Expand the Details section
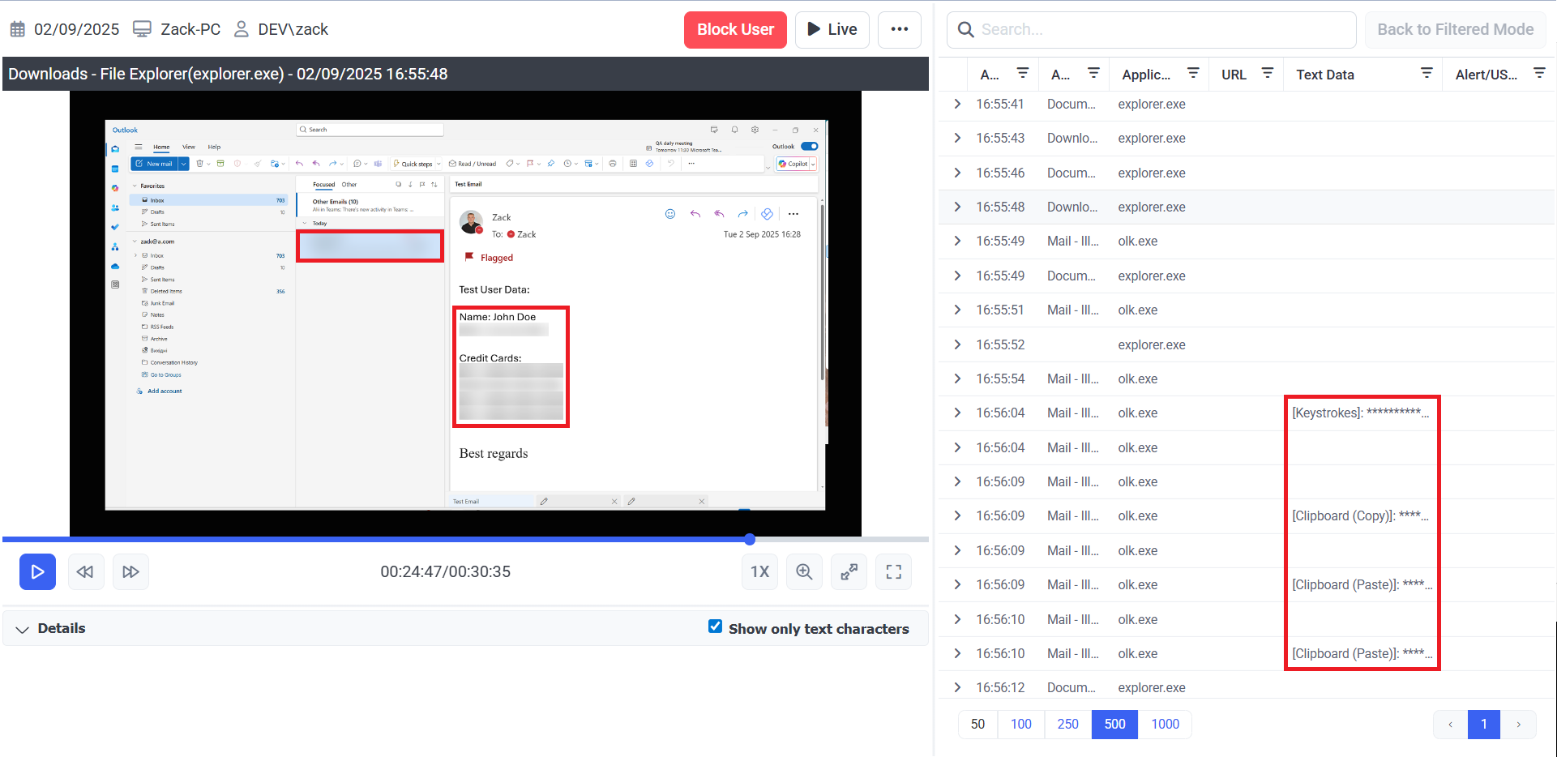Viewport: 1557px width, 757px height. point(23,629)
